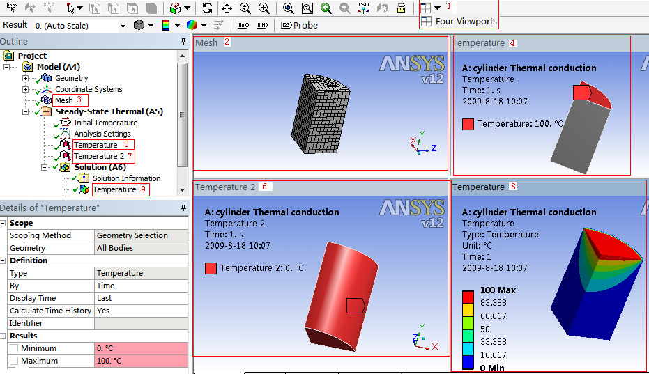Show the Maximum value label
This screenshot has height=374, width=649.
pos(243,25)
